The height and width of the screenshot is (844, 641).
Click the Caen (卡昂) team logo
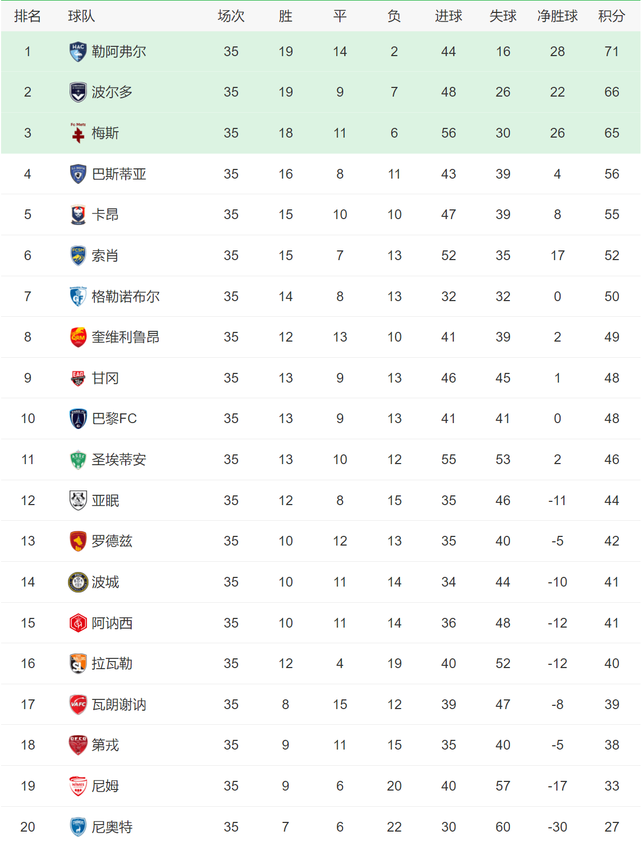point(78,215)
